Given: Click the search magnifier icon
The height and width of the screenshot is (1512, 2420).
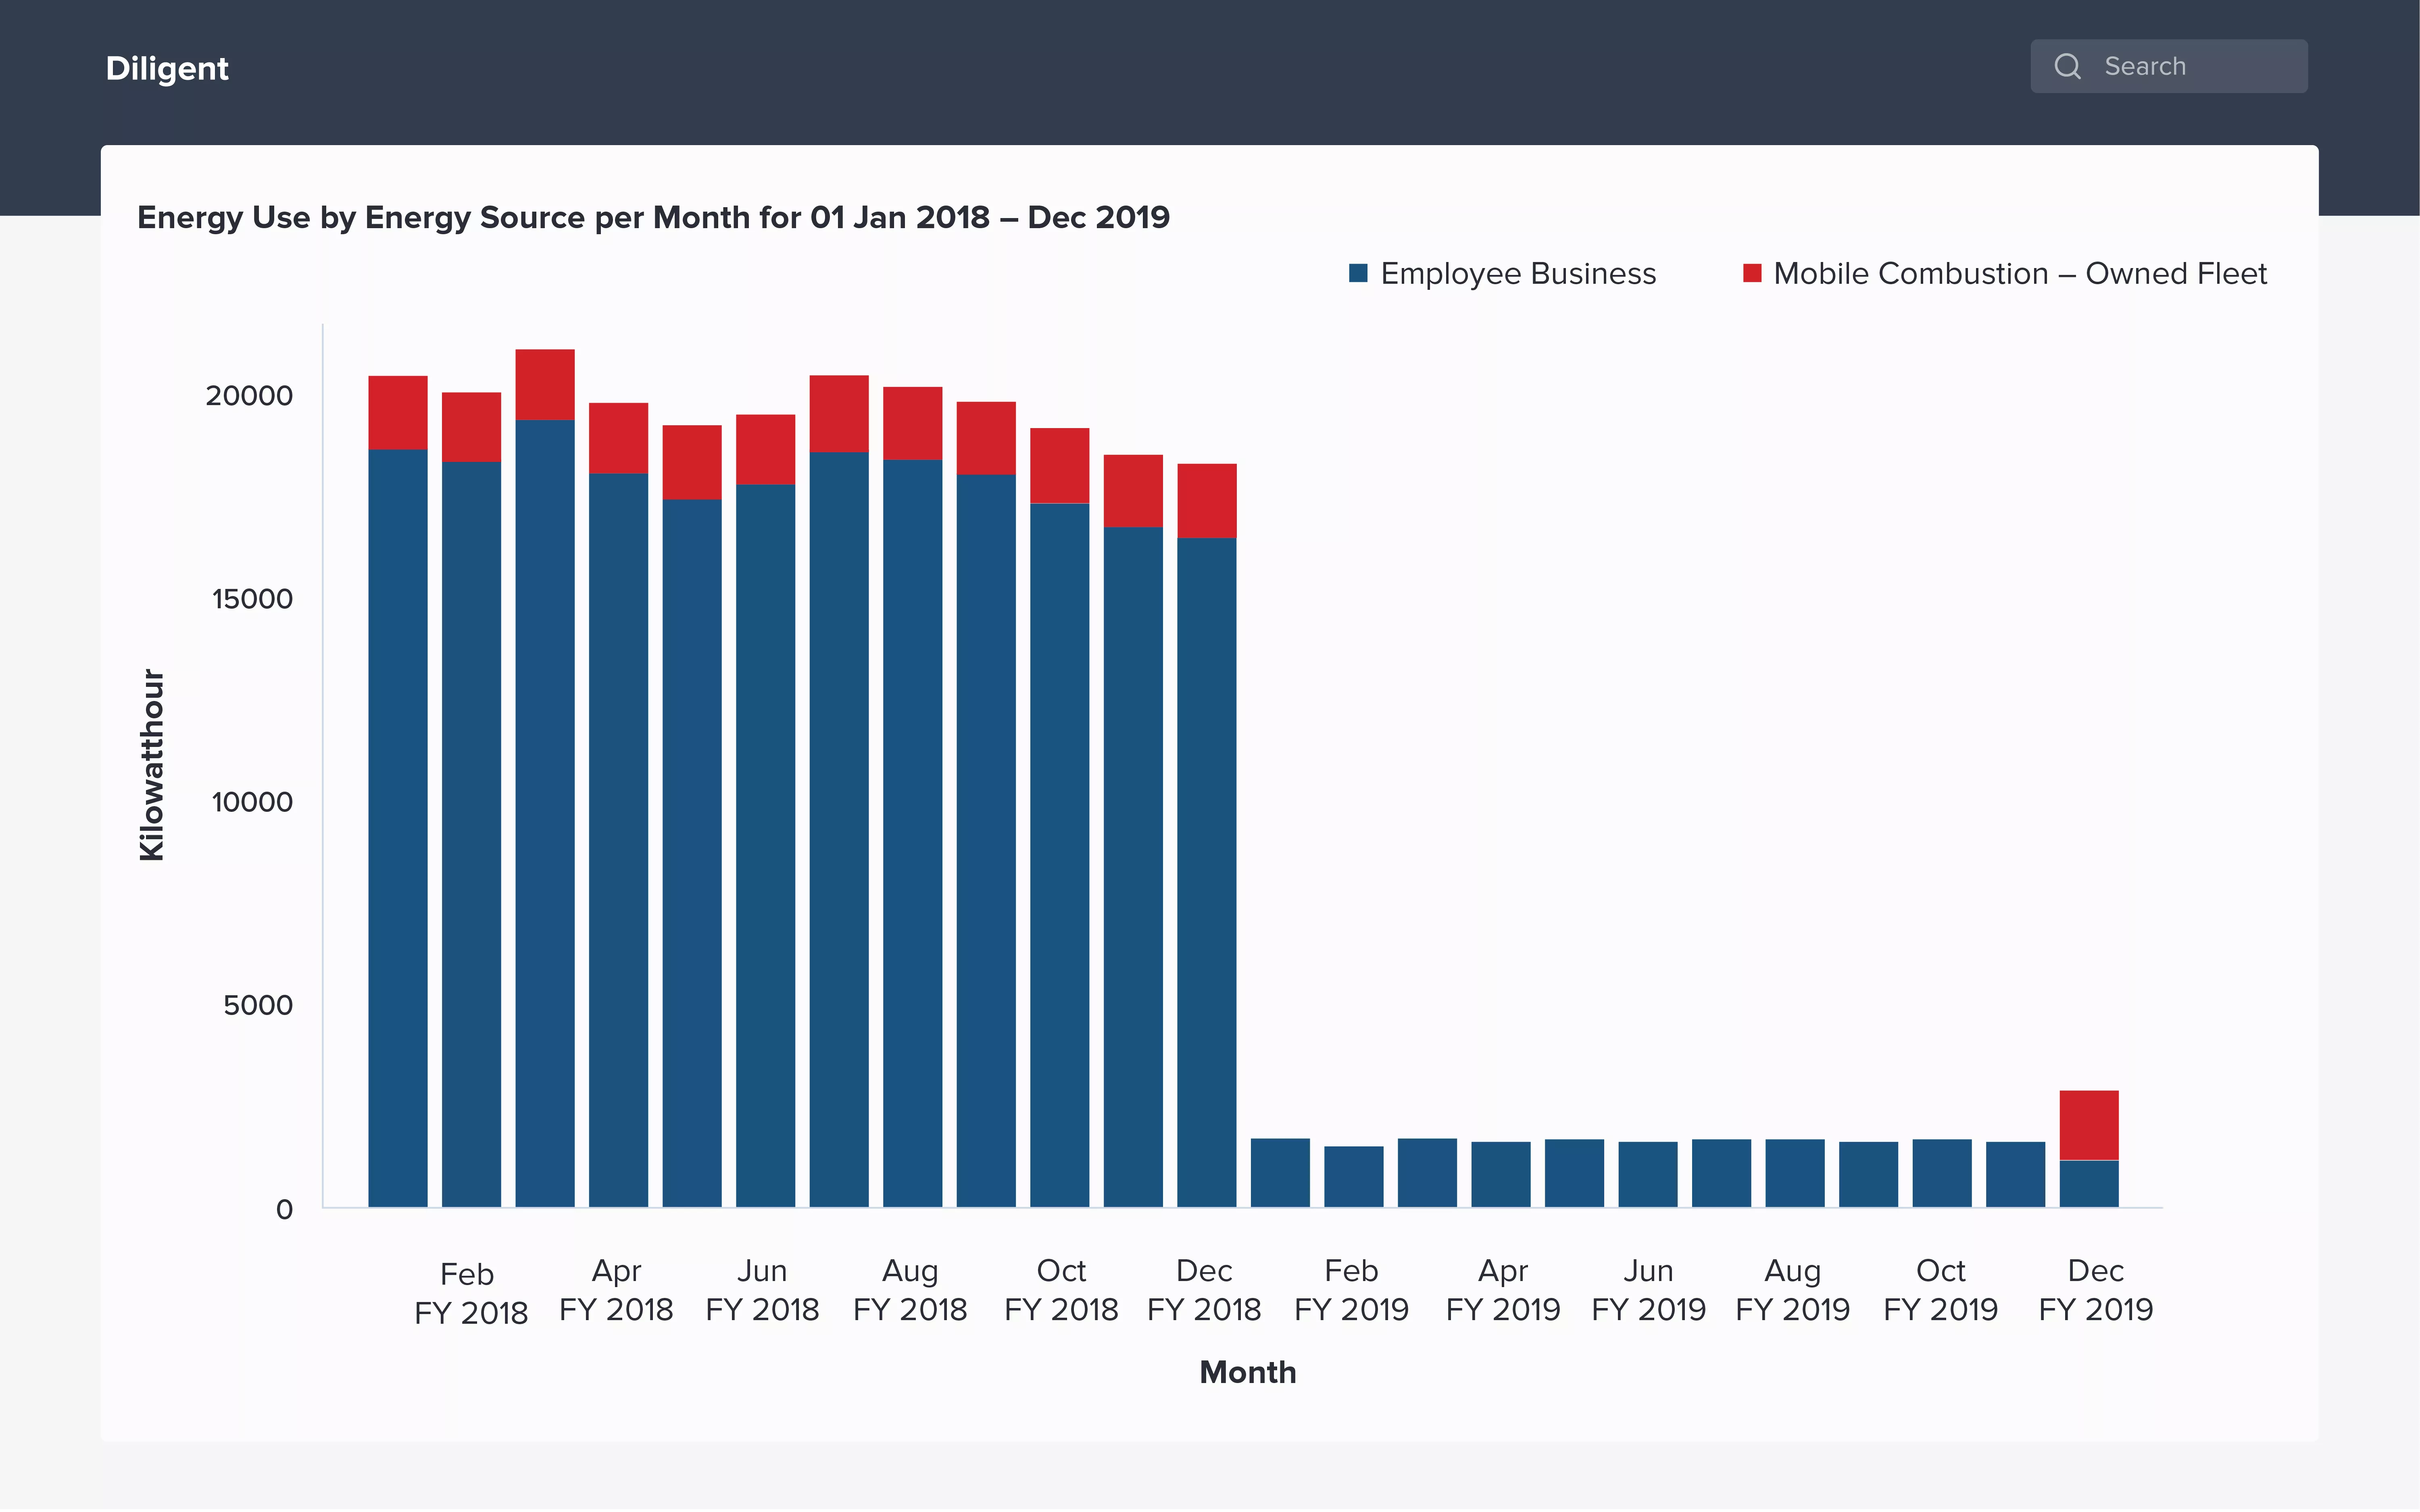Looking at the screenshot, I should [x=2067, y=66].
